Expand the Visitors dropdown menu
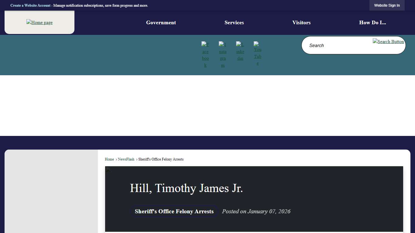The width and height of the screenshot is (415, 233). coord(301,22)
